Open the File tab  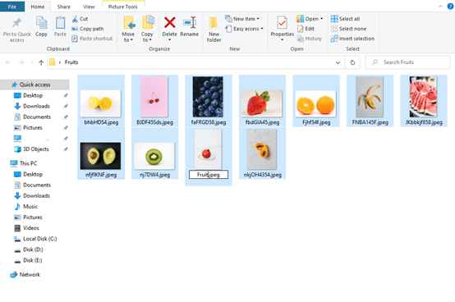[x=12, y=7]
